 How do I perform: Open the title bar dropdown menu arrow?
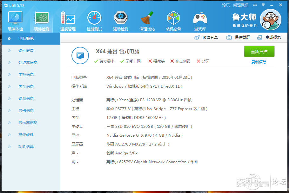point(263,5)
